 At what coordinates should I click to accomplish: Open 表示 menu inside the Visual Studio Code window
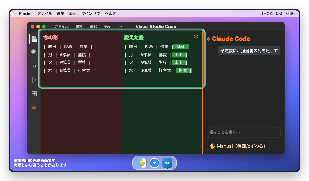[108, 27]
